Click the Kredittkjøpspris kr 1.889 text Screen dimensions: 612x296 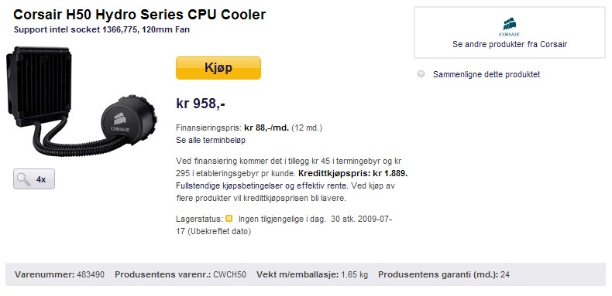pos(352,173)
